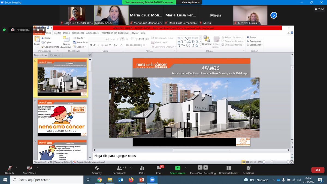Viewport: 327px width, 184px height.
Task: Click the View button at top right
Action: 319,9
